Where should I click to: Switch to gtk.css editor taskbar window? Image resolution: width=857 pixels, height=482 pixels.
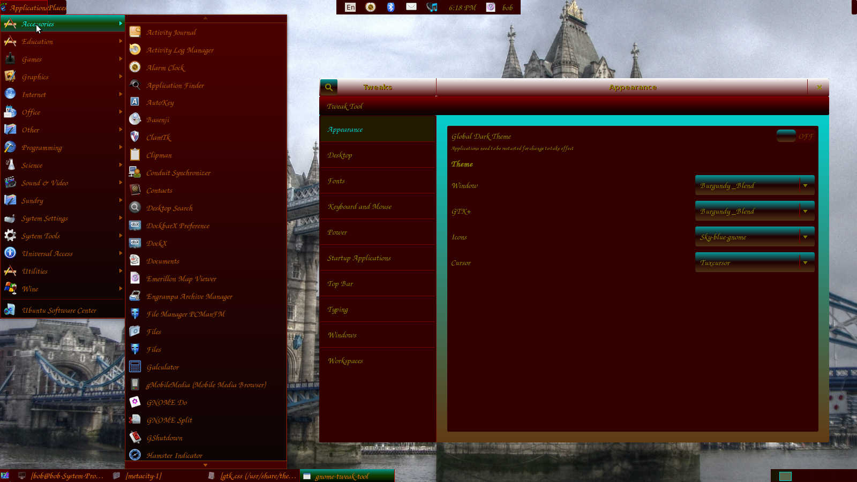point(252,476)
